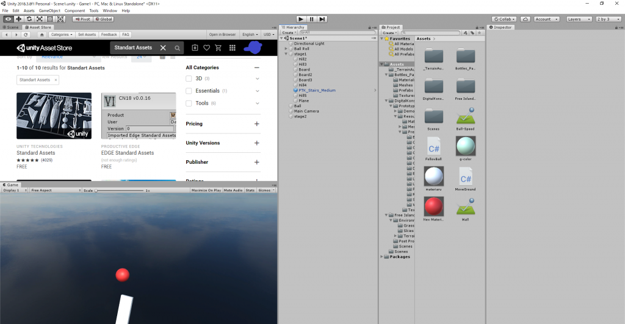The image size is (625, 324).
Task: Remove the Standart Assets filter tag
Action: tap(56, 80)
